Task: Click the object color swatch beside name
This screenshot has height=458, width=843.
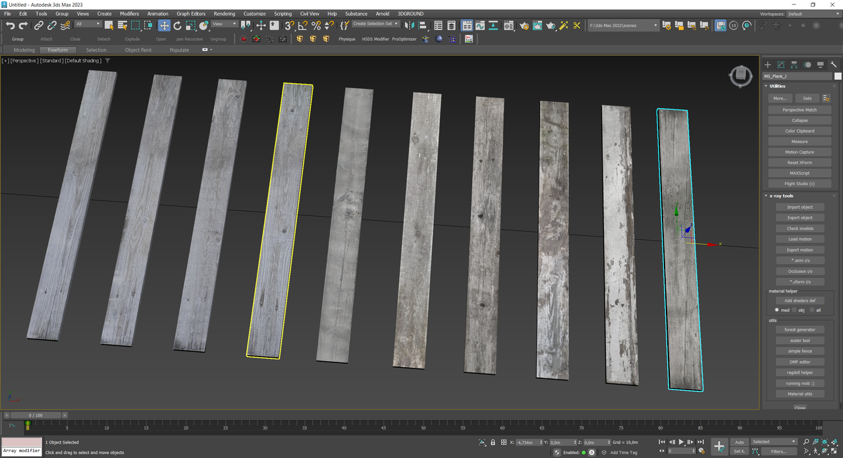Action: click(838, 76)
